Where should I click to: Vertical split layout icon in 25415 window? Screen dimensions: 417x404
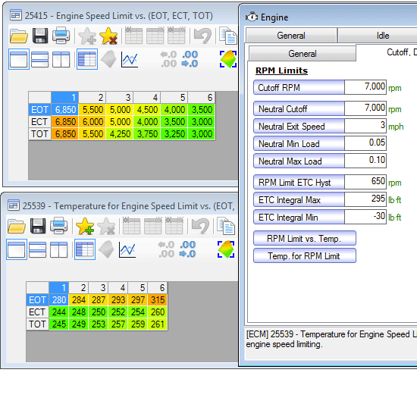[x=61, y=59]
